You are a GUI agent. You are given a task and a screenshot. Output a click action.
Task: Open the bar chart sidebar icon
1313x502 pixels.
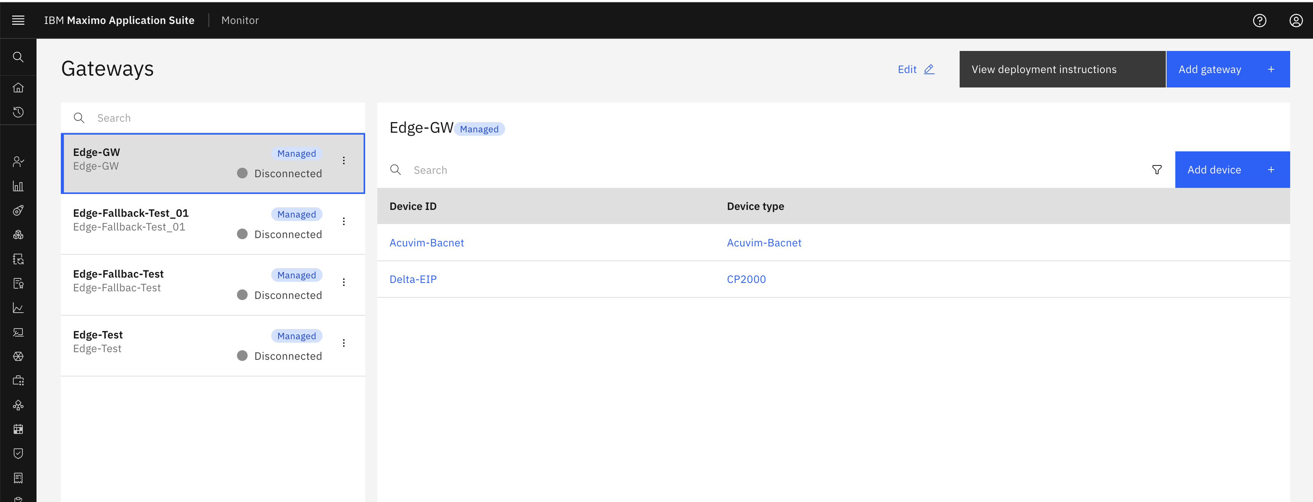coord(18,186)
